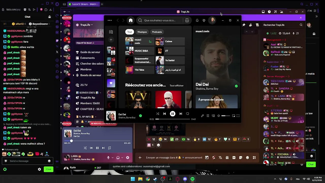Image resolution: width=325 pixels, height=183 pixels.
Task: Click Tout afficher next to Réécoutez vos anciens
Action: click(x=176, y=86)
